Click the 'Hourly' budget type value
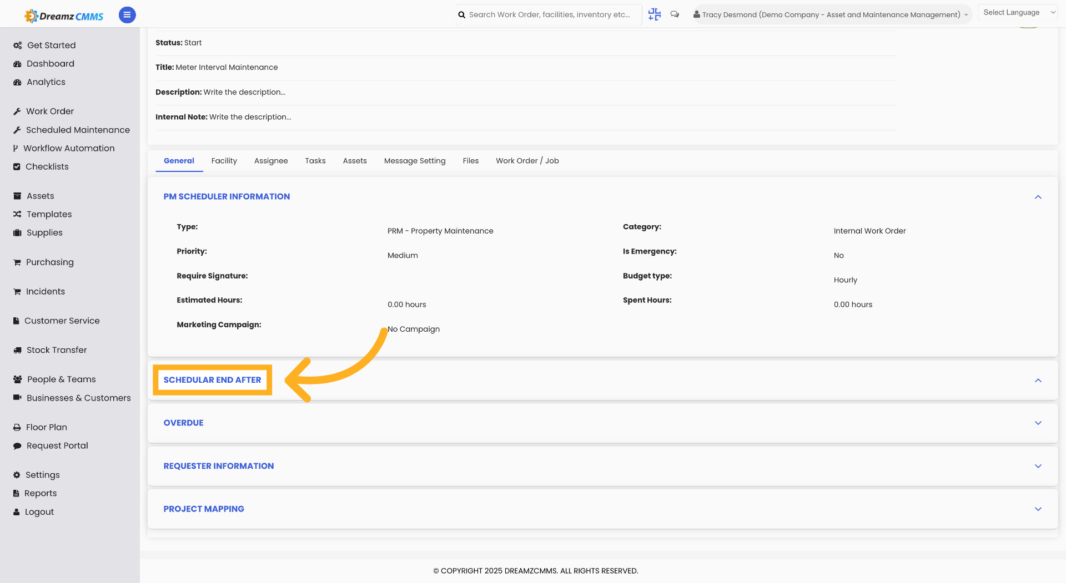The image size is (1066, 583). pyautogui.click(x=845, y=280)
